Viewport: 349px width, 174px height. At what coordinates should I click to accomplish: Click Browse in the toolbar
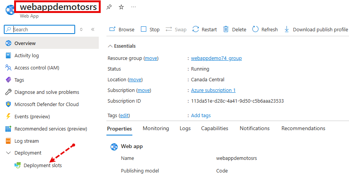[x=122, y=29]
